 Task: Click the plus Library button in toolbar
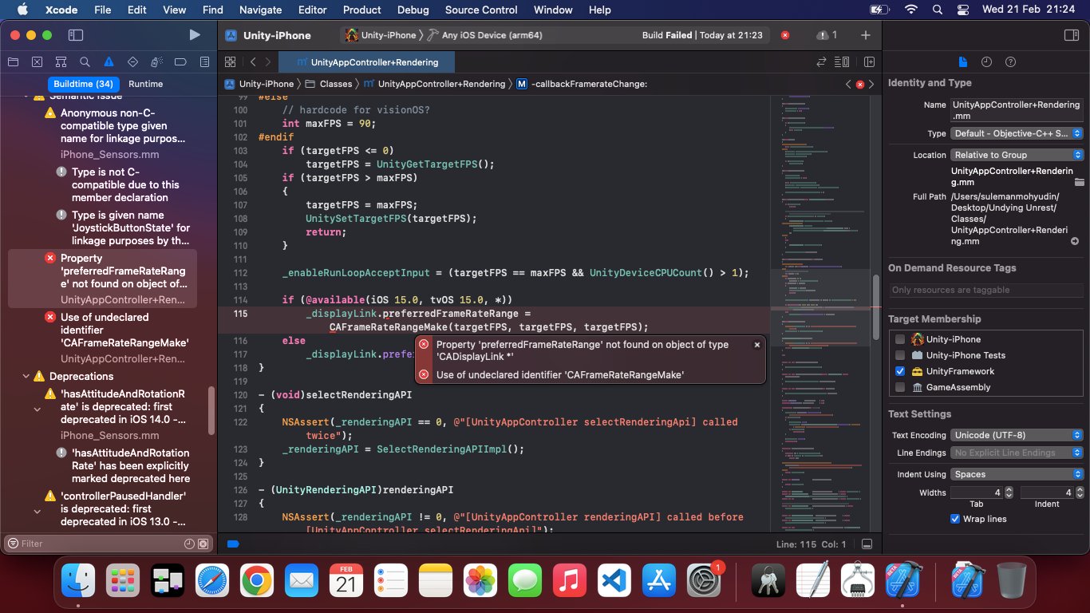tap(866, 35)
